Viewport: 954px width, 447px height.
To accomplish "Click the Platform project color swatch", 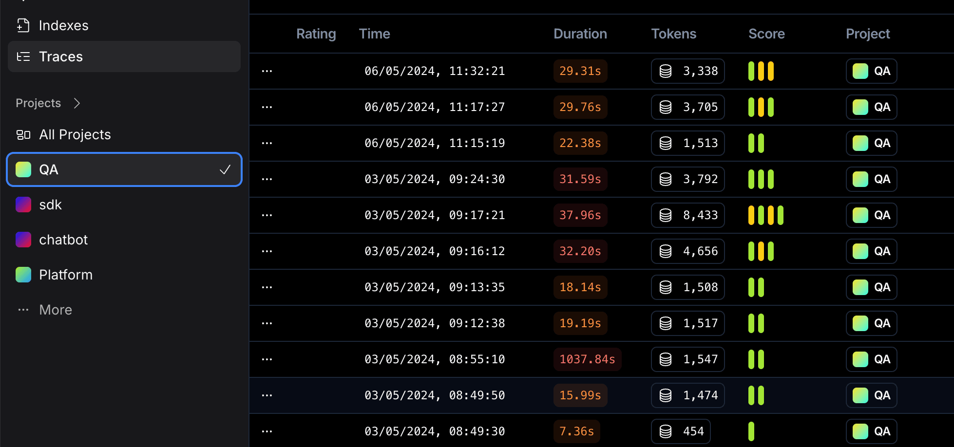I will [x=23, y=275].
